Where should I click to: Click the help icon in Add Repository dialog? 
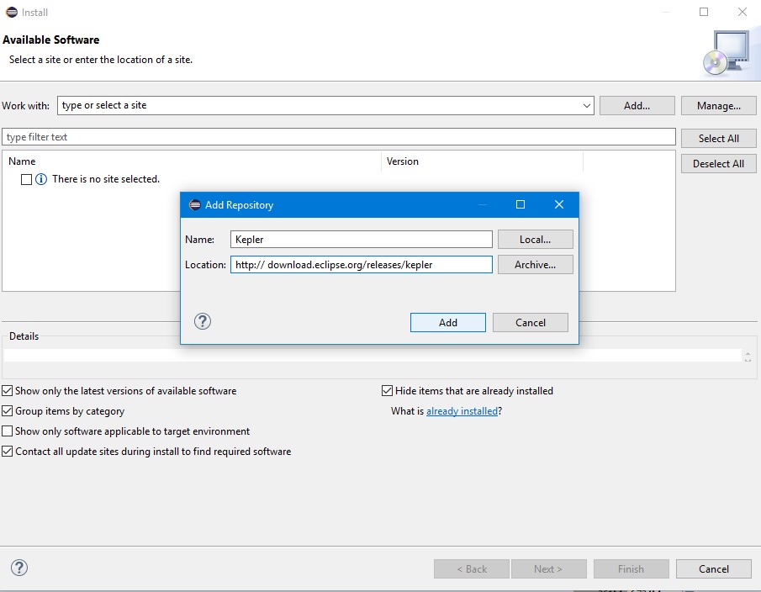202,321
